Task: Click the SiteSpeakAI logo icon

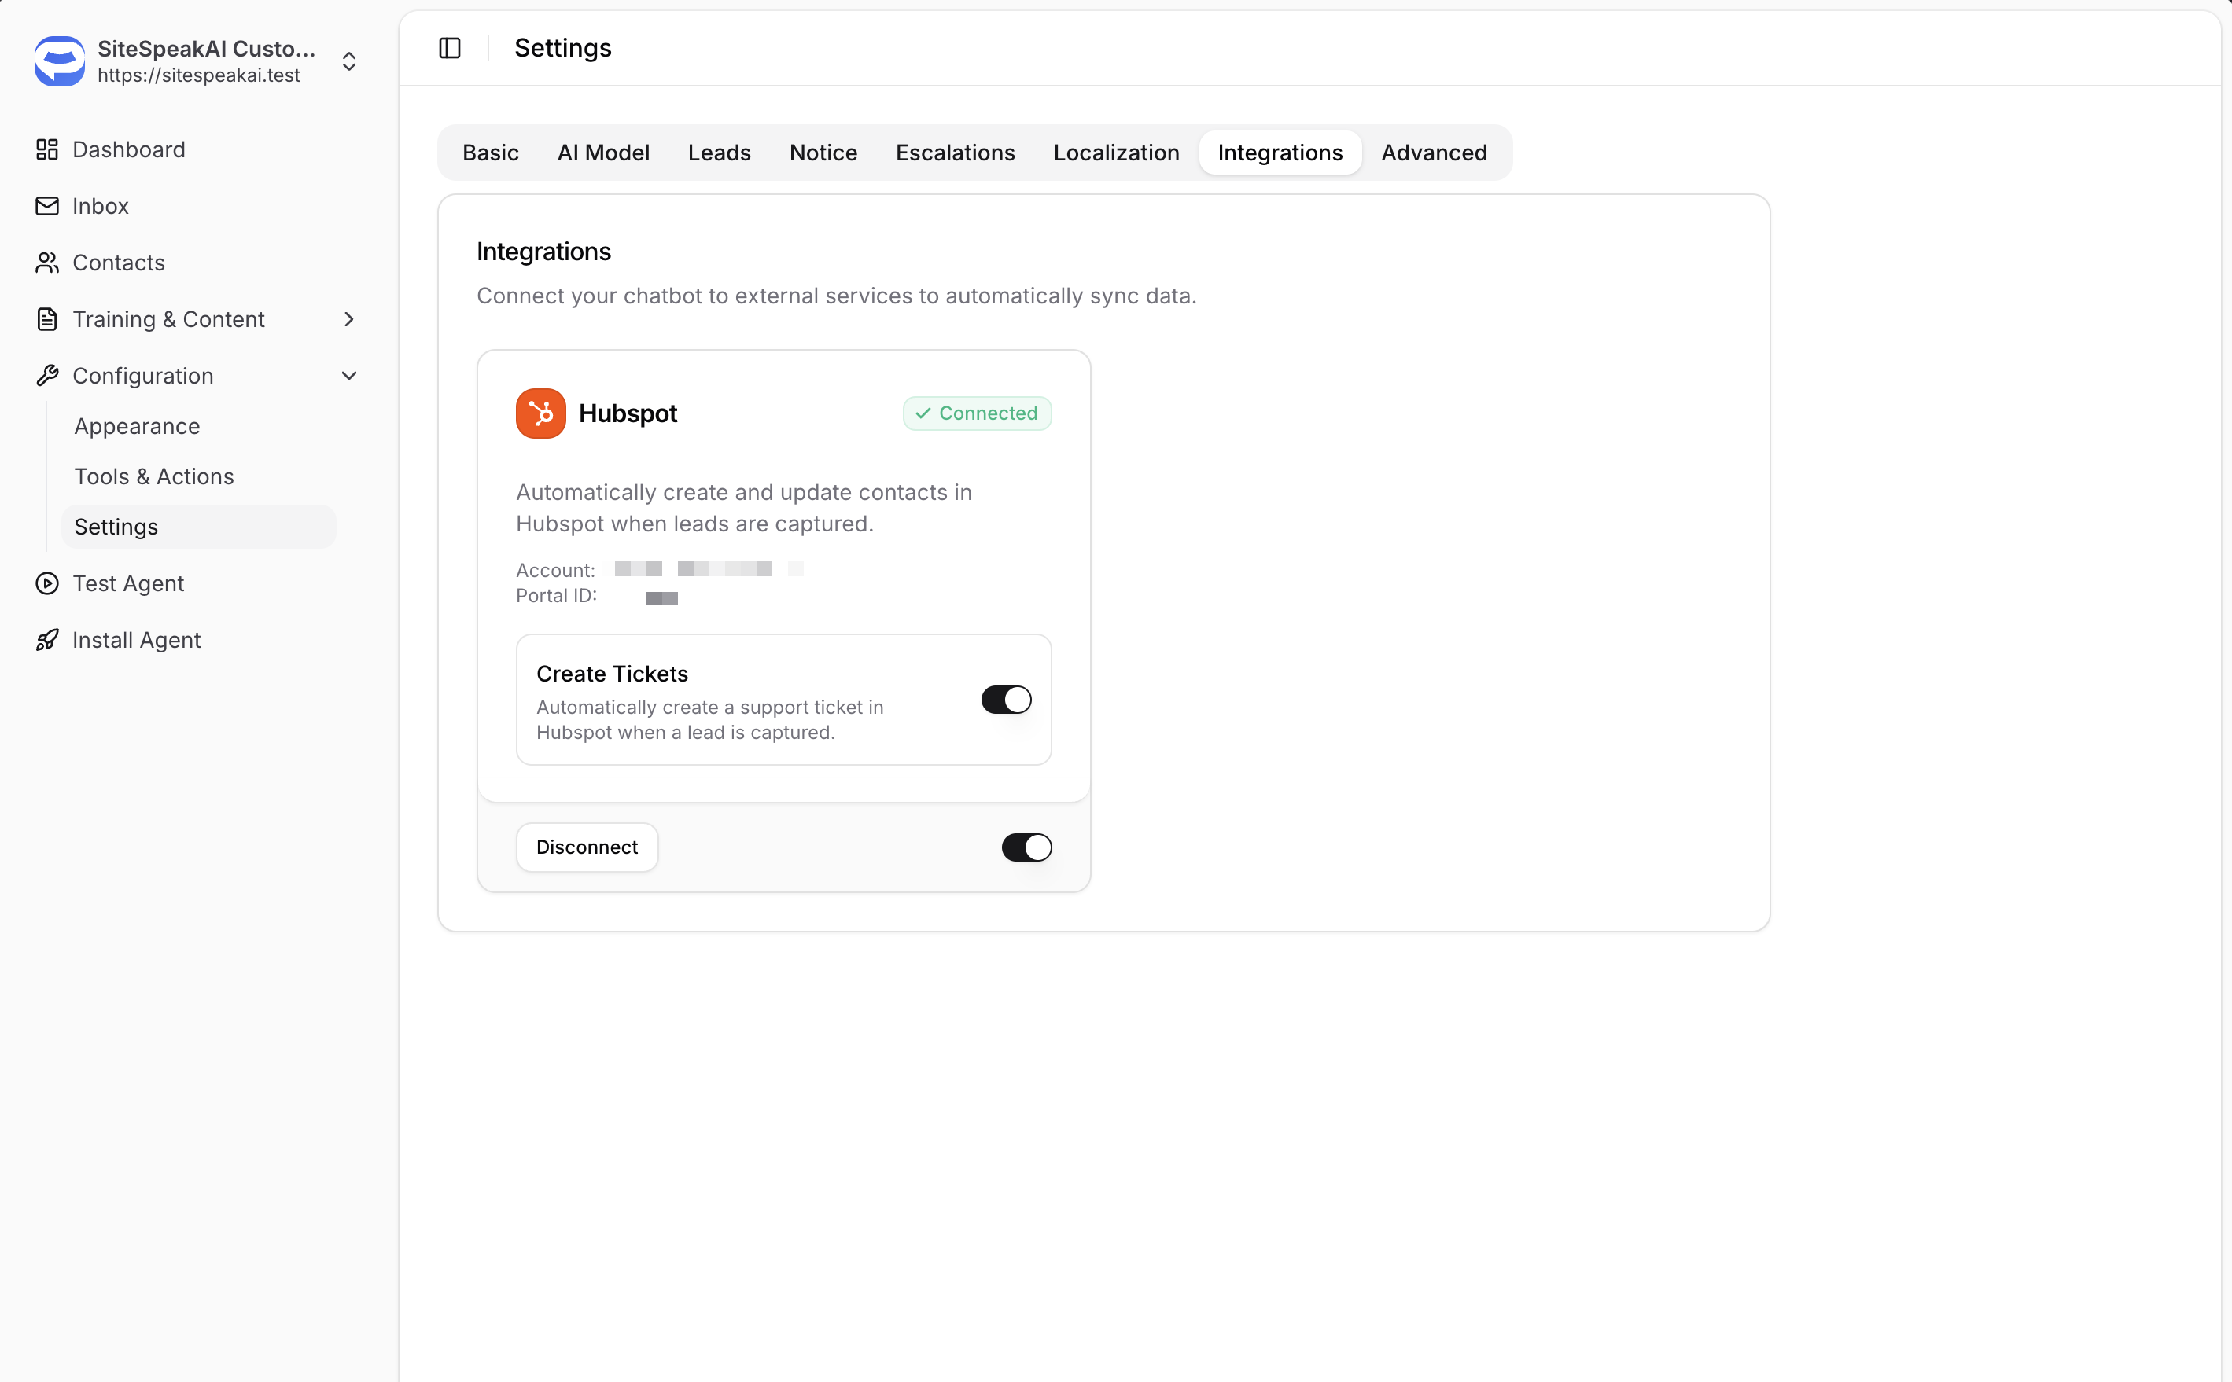Action: (x=60, y=61)
